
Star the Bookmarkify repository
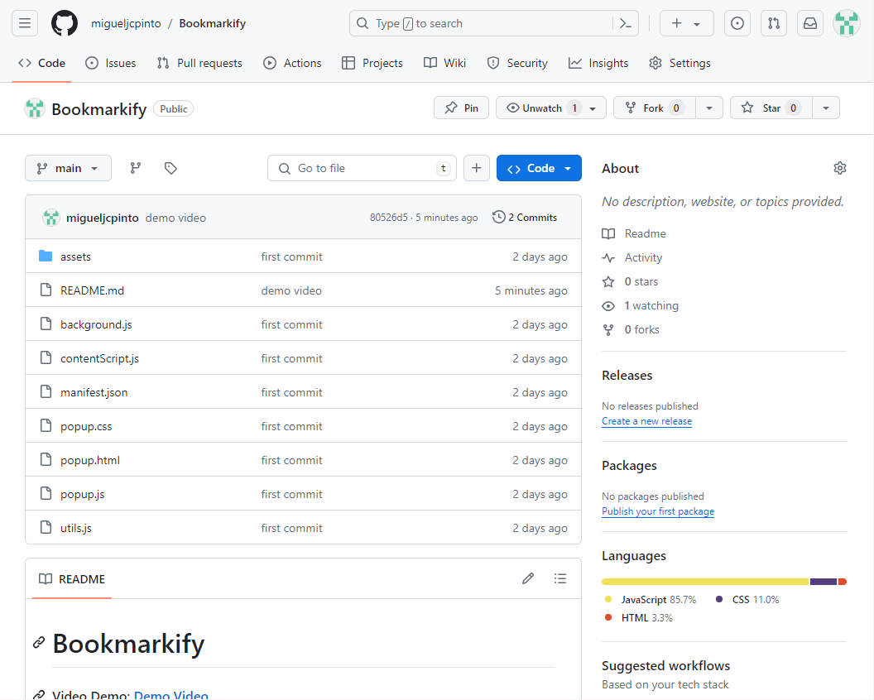click(x=771, y=108)
